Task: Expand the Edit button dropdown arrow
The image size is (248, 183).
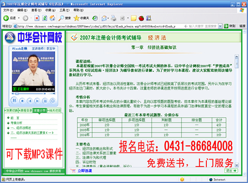Action: click(128, 18)
